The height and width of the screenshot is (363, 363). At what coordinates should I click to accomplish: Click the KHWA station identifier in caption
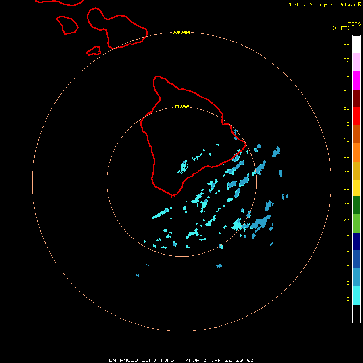[193, 360]
